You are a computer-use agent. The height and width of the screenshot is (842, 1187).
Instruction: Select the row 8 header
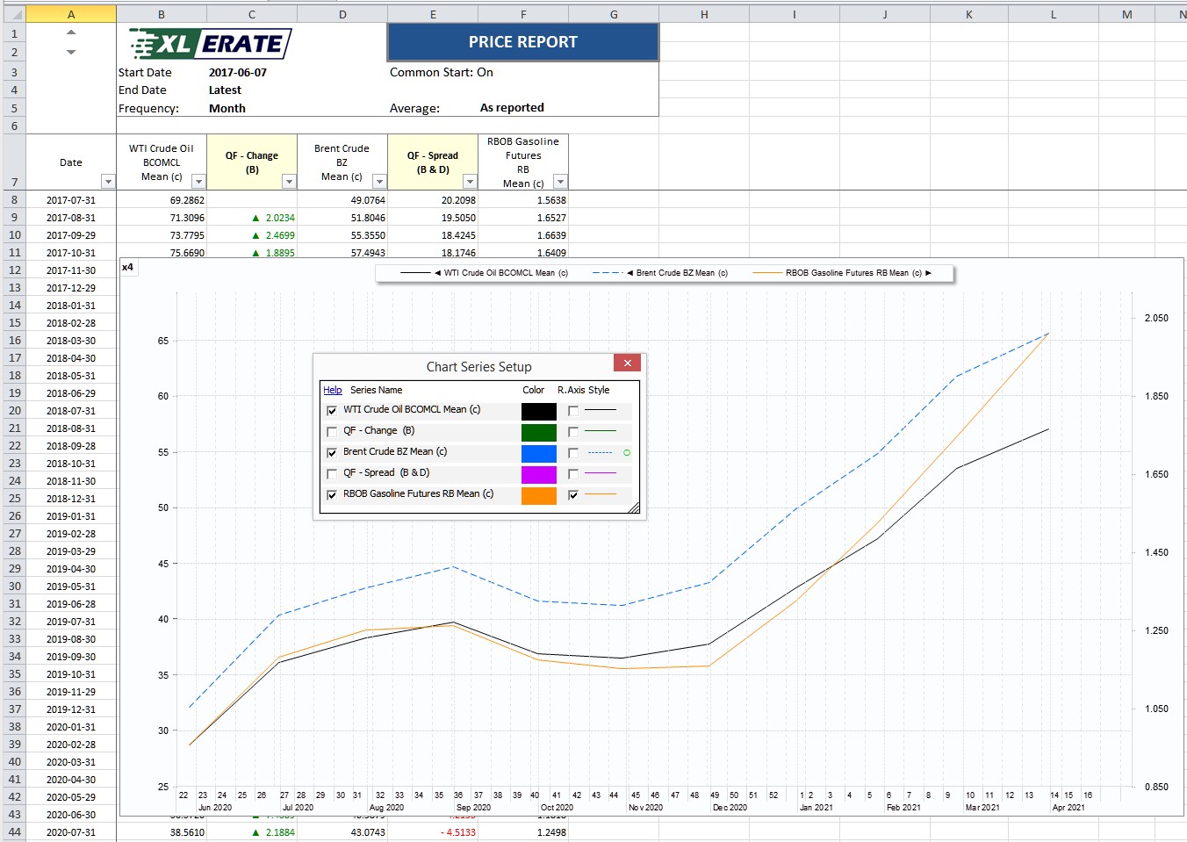tap(14, 200)
